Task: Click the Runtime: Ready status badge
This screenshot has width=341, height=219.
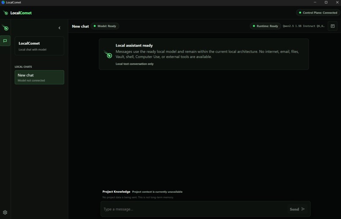Action: (x=265, y=26)
